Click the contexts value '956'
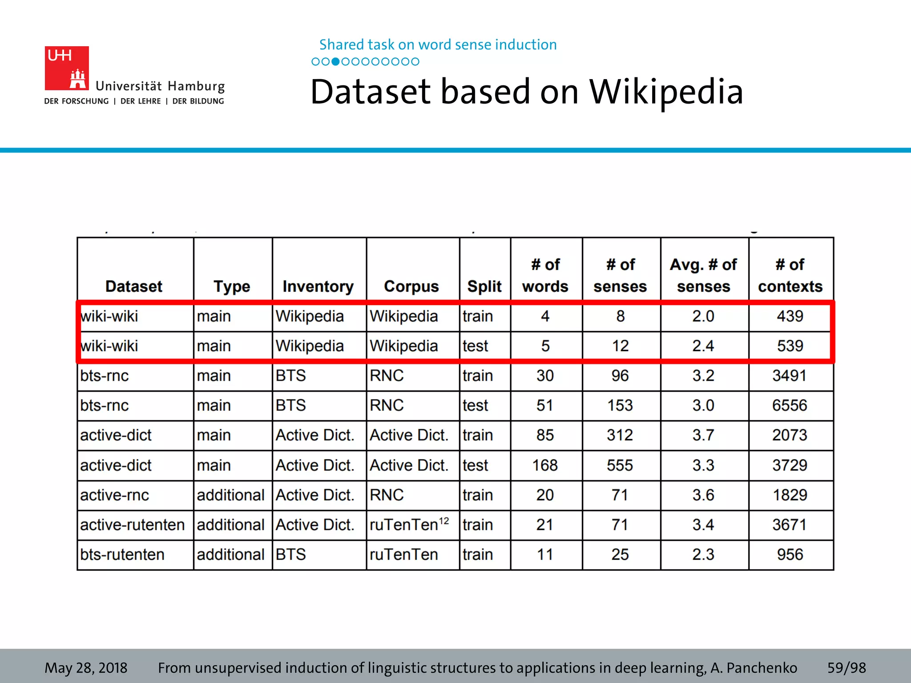The image size is (911, 683). [x=790, y=554]
